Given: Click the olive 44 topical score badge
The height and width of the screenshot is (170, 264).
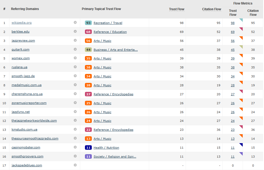Looking at the screenshot, I should point(88,50).
